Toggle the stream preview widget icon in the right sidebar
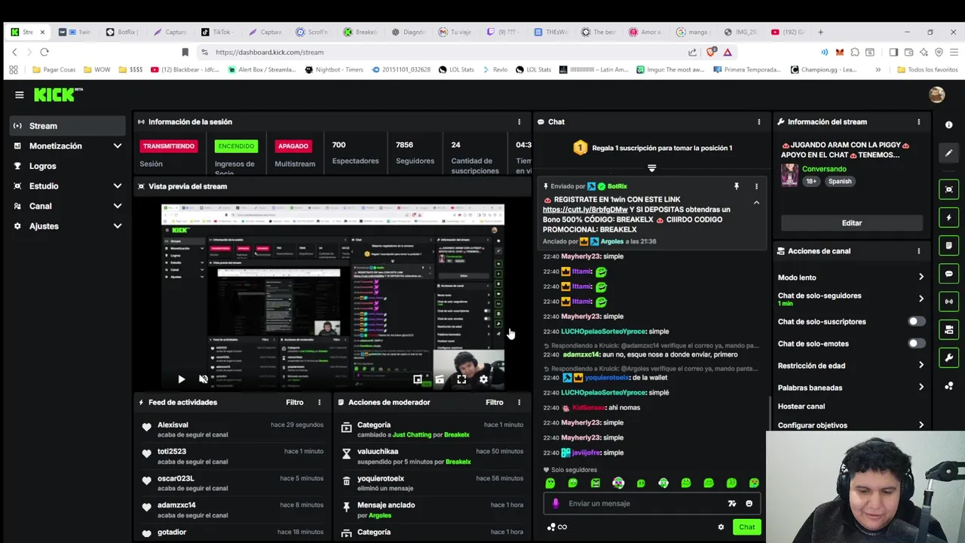This screenshot has height=543, width=965. (949, 189)
